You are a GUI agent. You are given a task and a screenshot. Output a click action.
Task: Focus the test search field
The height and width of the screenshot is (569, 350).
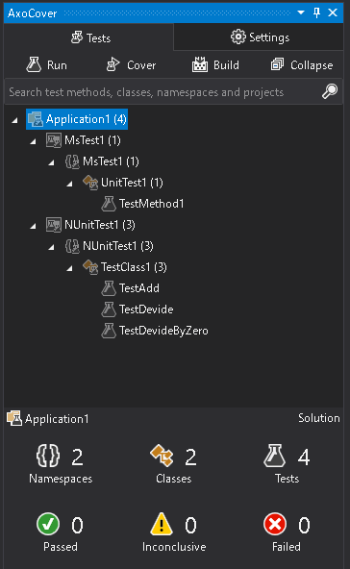[x=164, y=92]
